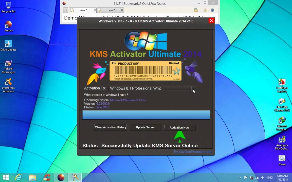Open the DriverUpdate desktop shortcut

pyautogui.click(x=8, y=45)
